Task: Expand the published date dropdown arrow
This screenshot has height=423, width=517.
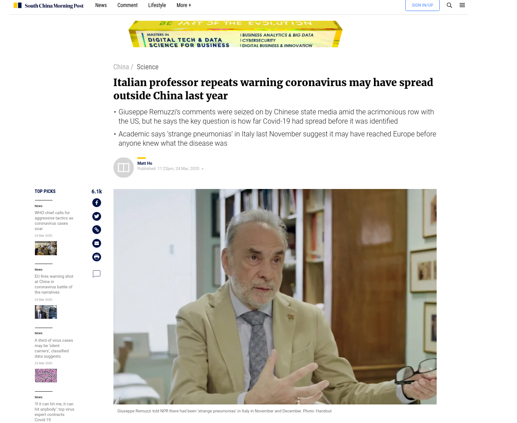Action: (203, 169)
